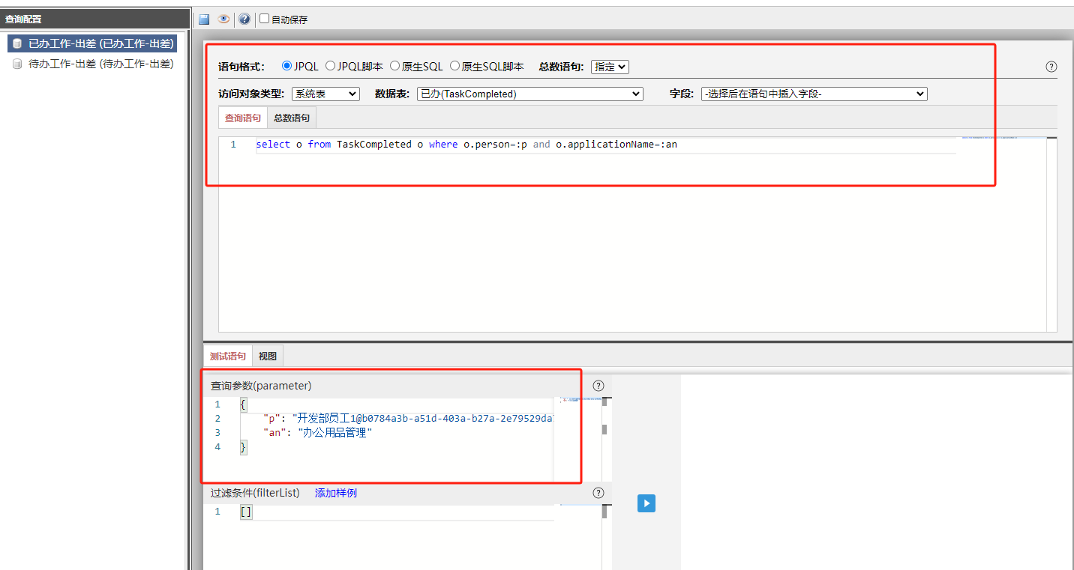Open the help question mark toolbar icon

244,19
